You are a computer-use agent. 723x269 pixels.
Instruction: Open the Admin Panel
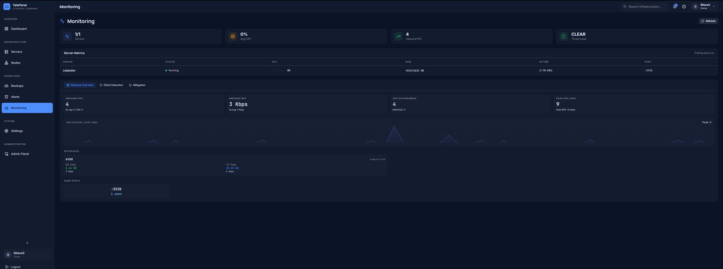click(x=27, y=154)
